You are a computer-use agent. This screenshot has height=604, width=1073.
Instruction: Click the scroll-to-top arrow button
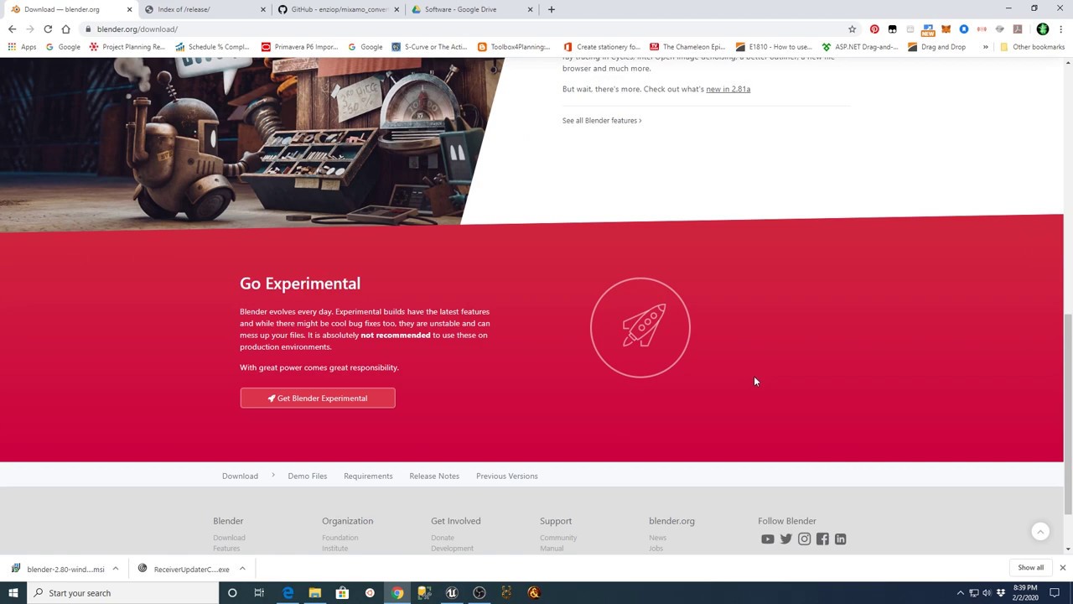click(1040, 532)
